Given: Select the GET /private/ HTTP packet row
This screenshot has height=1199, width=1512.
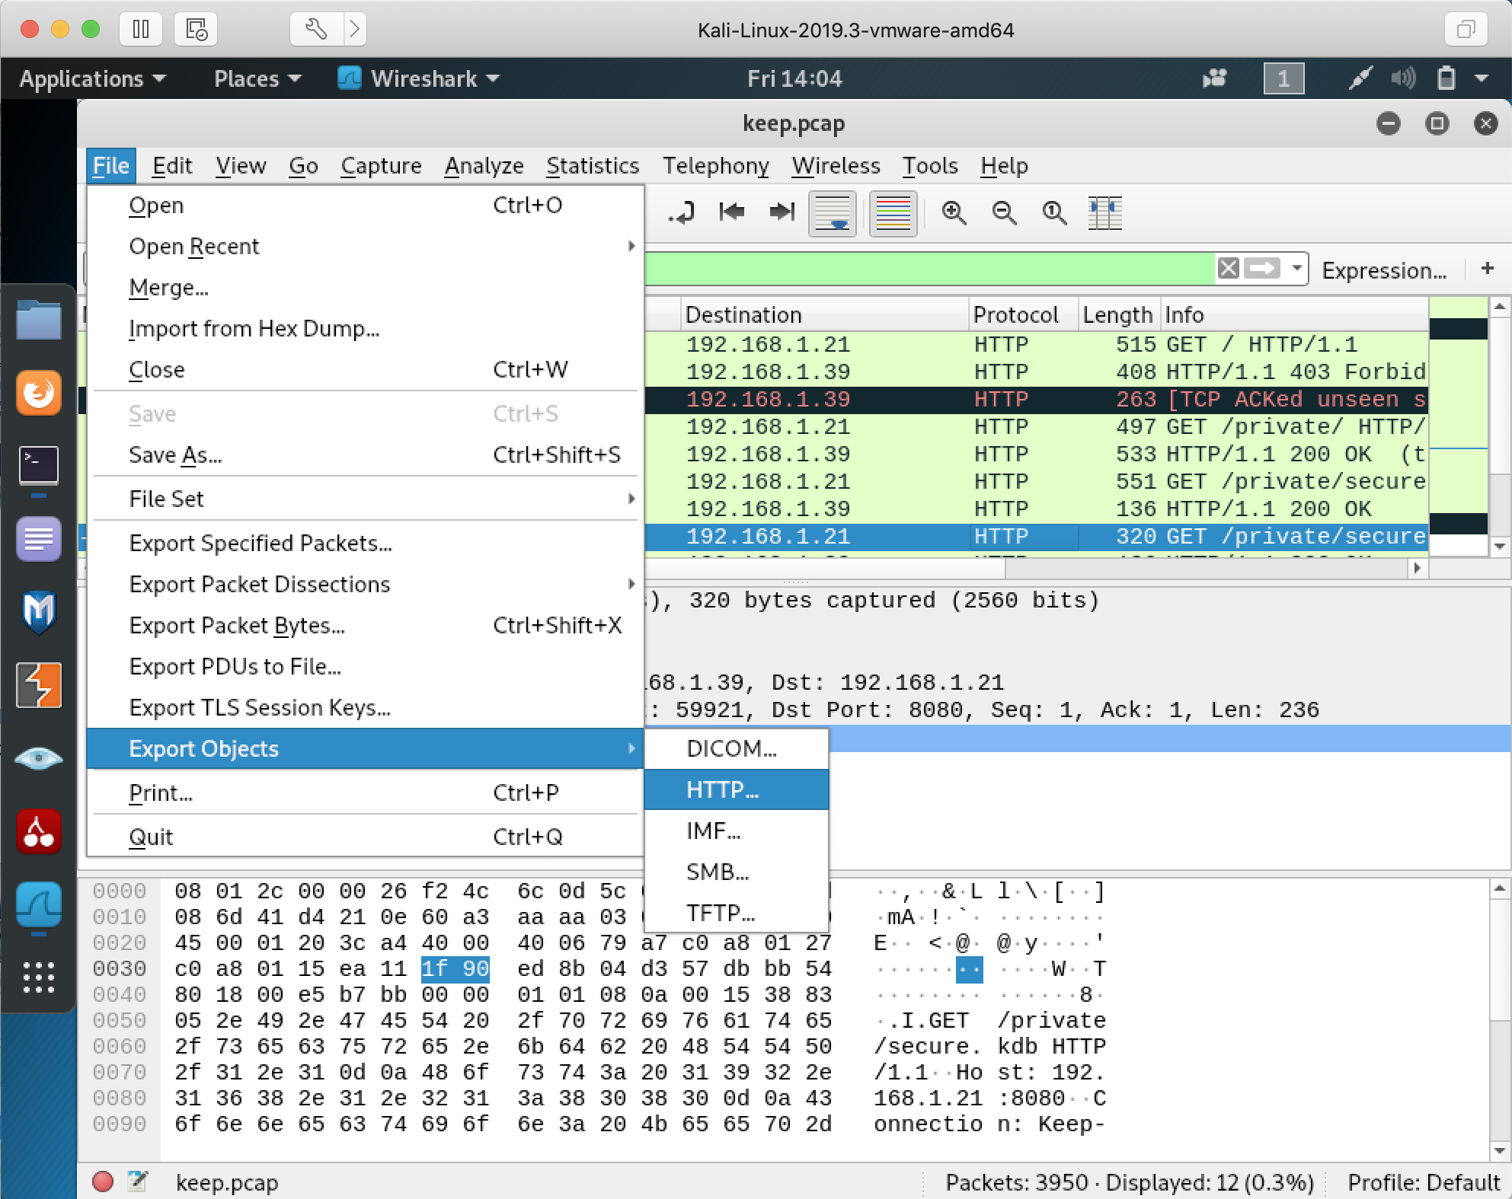Looking at the screenshot, I should [x=1036, y=427].
